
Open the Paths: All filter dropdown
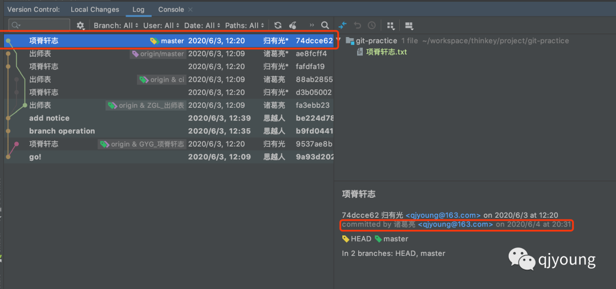245,26
